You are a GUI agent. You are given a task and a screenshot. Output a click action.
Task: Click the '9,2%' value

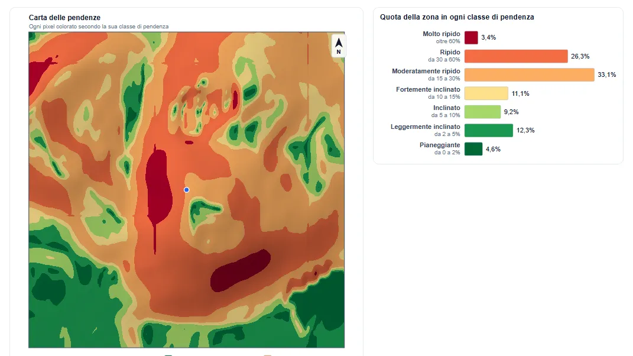511,112
